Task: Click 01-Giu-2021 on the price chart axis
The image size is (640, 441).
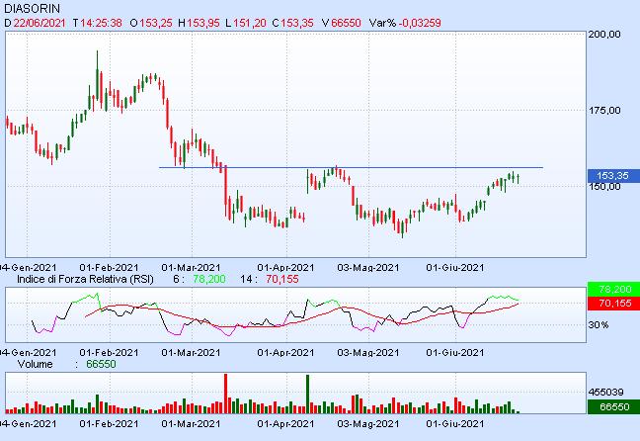Action: click(455, 268)
